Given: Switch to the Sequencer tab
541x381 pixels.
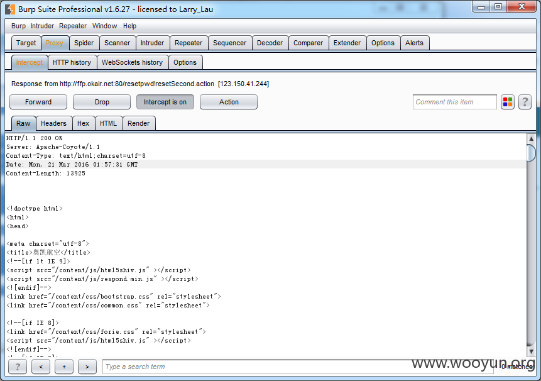Looking at the screenshot, I should [x=229, y=43].
